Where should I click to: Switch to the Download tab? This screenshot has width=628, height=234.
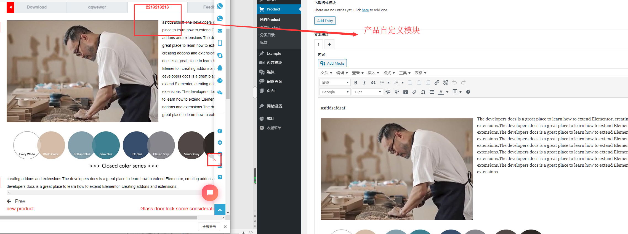[37, 7]
